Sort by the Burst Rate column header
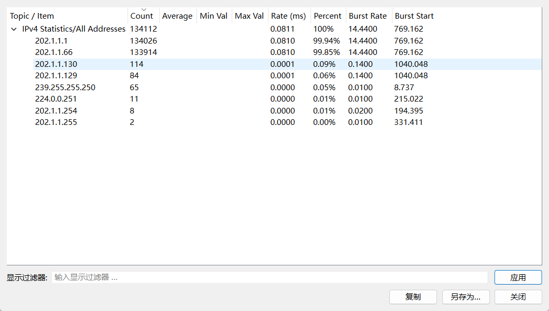This screenshot has width=549, height=311. 369,16
